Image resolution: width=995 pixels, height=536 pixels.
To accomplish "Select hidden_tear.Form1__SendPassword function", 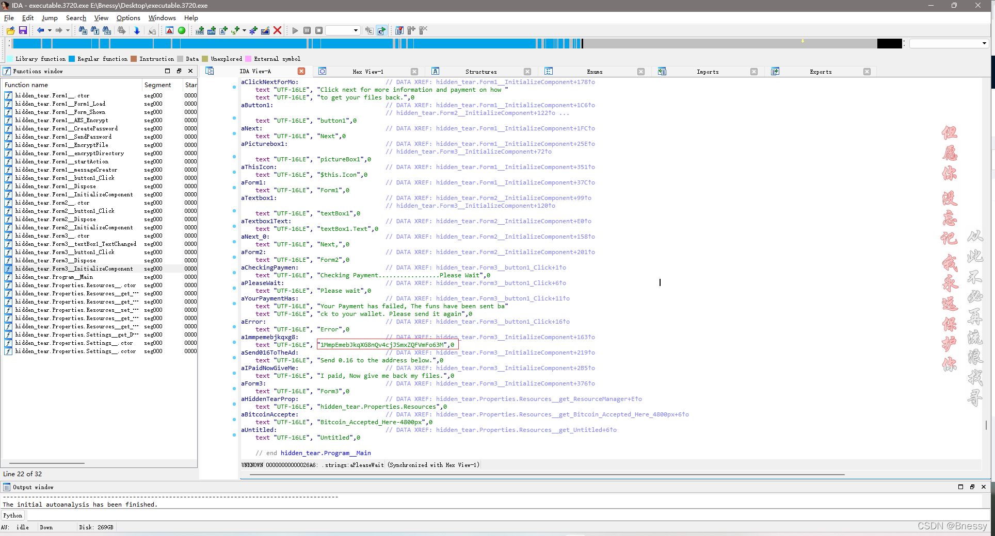I will click(x=63, y=137).
